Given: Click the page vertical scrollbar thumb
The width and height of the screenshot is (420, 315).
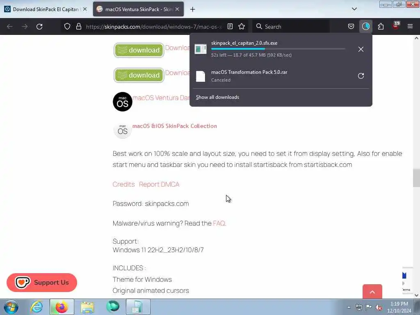Looking at the screenshot, I should [x=417, y=178].
